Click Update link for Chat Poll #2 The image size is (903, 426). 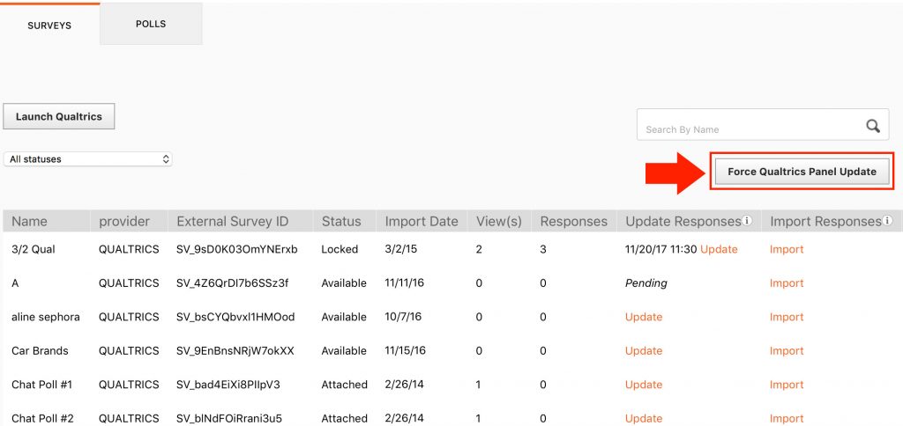pyautogui.click(x=644, y=419)
